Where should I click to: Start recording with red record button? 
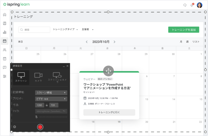(40, 127)
